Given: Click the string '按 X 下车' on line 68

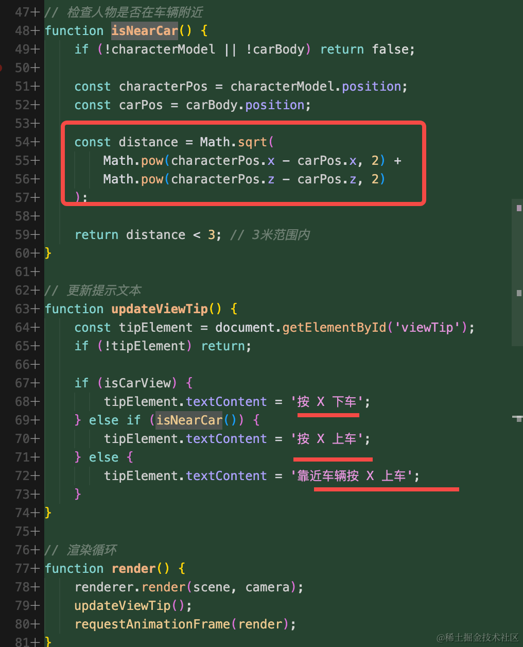Looking at the screenshot, I should (327, 402).
